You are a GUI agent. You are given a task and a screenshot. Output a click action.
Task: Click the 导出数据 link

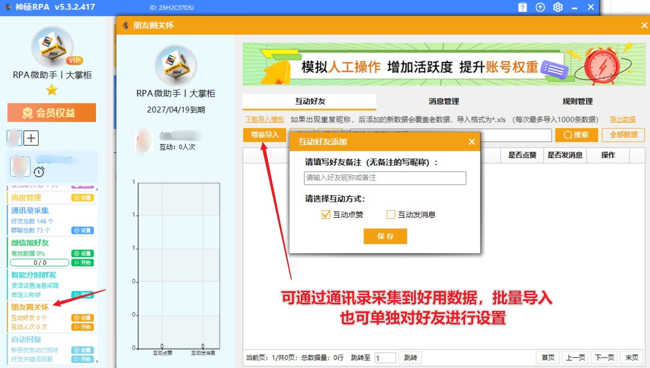623,119
